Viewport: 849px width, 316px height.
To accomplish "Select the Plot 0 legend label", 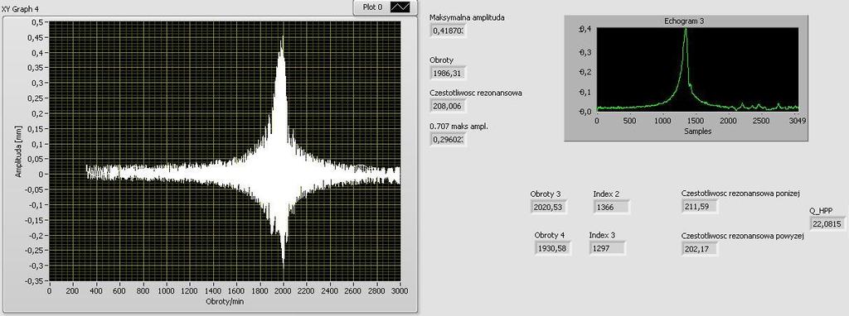I will [x=372, y=7].
